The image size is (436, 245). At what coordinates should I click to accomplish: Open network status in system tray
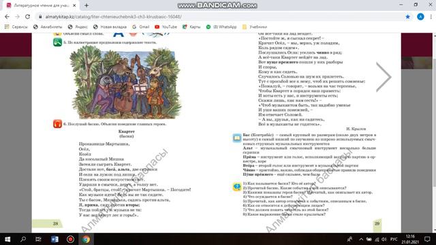[377, 239]
